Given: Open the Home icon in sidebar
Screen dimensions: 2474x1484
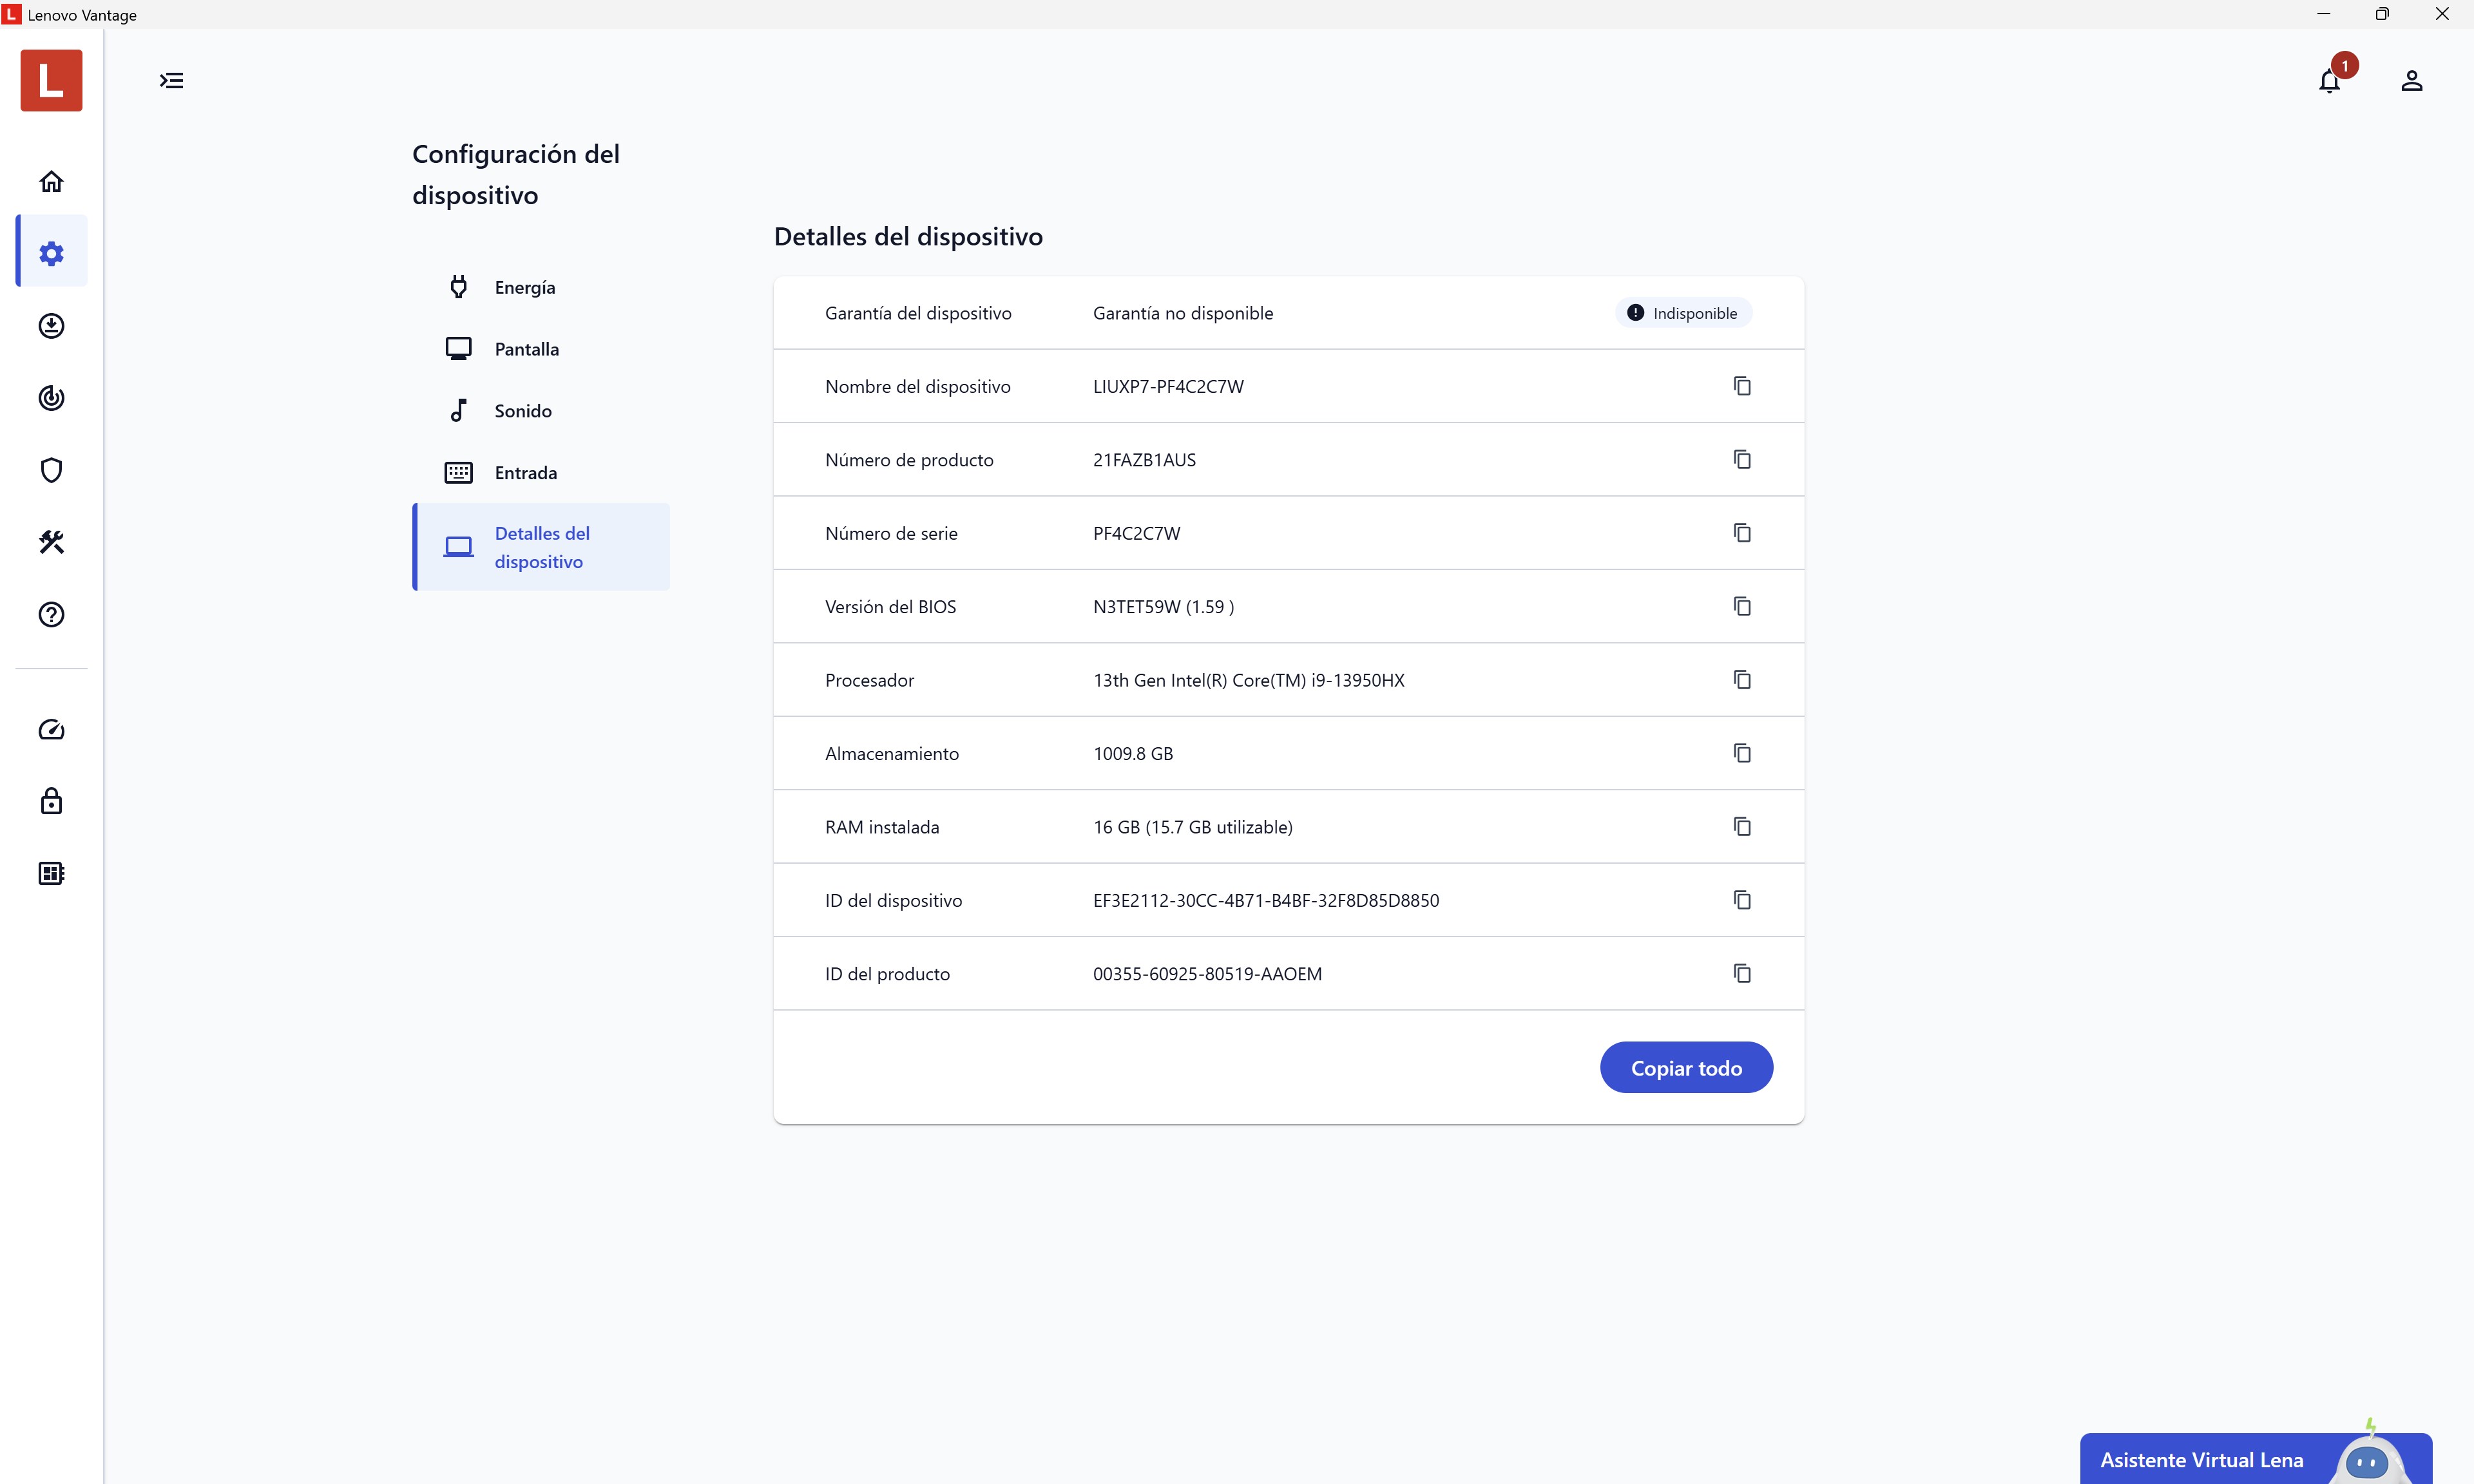Looking at the screenshot, I should (51, 181).
